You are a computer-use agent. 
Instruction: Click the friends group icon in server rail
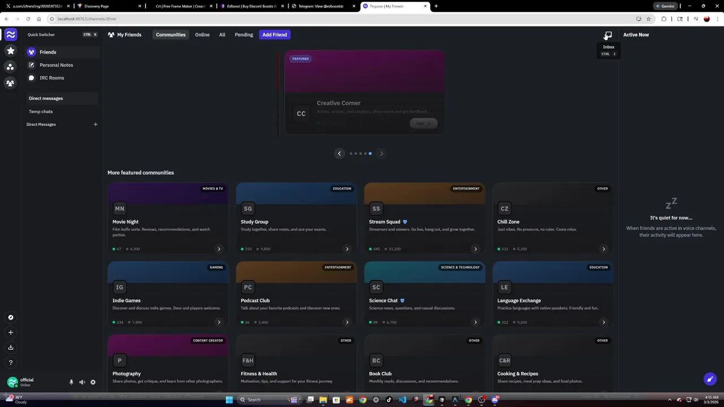(10, 83)
